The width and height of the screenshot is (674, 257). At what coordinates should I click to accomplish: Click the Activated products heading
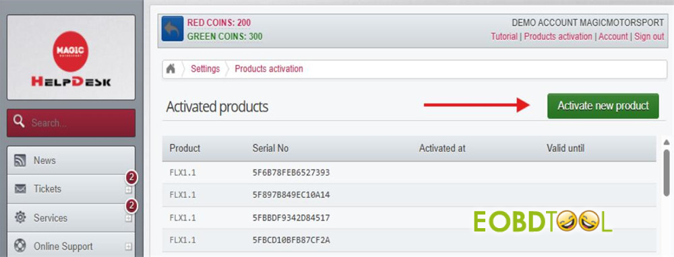click(217, 107)
